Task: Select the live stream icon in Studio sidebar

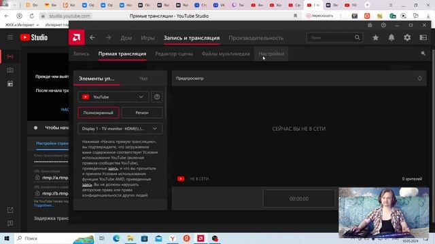Action: 10,56
